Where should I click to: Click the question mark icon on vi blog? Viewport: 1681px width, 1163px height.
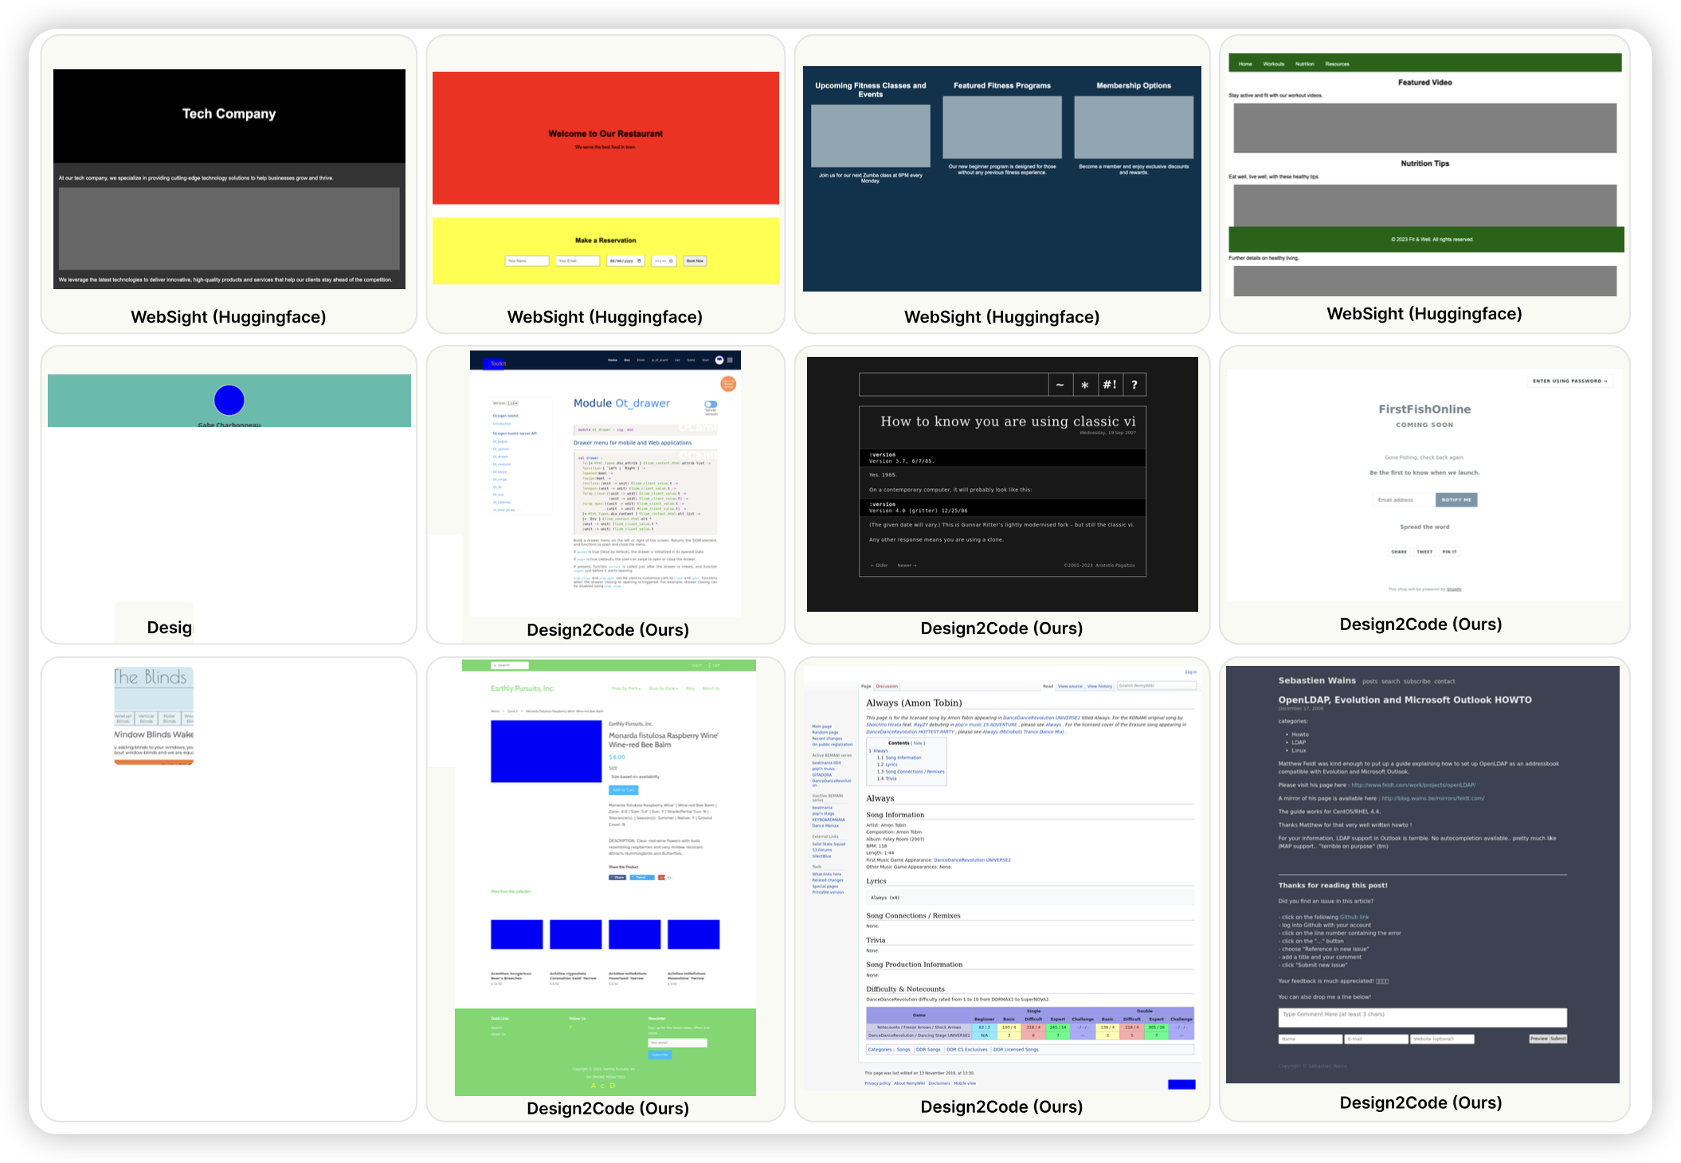coord(1134,385)
